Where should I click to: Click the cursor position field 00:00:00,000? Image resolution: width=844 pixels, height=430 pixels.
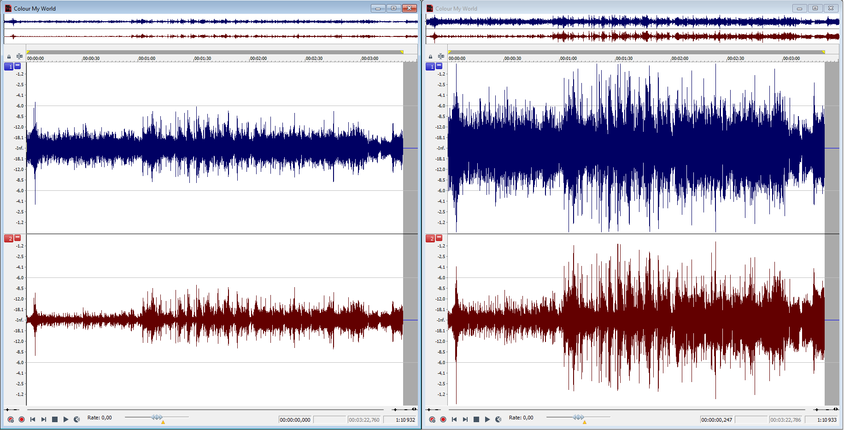click(x=295, y=420)
